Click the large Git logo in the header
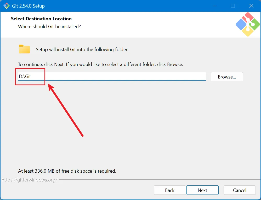This screenshot has height=200, width=261. point(248,25)
